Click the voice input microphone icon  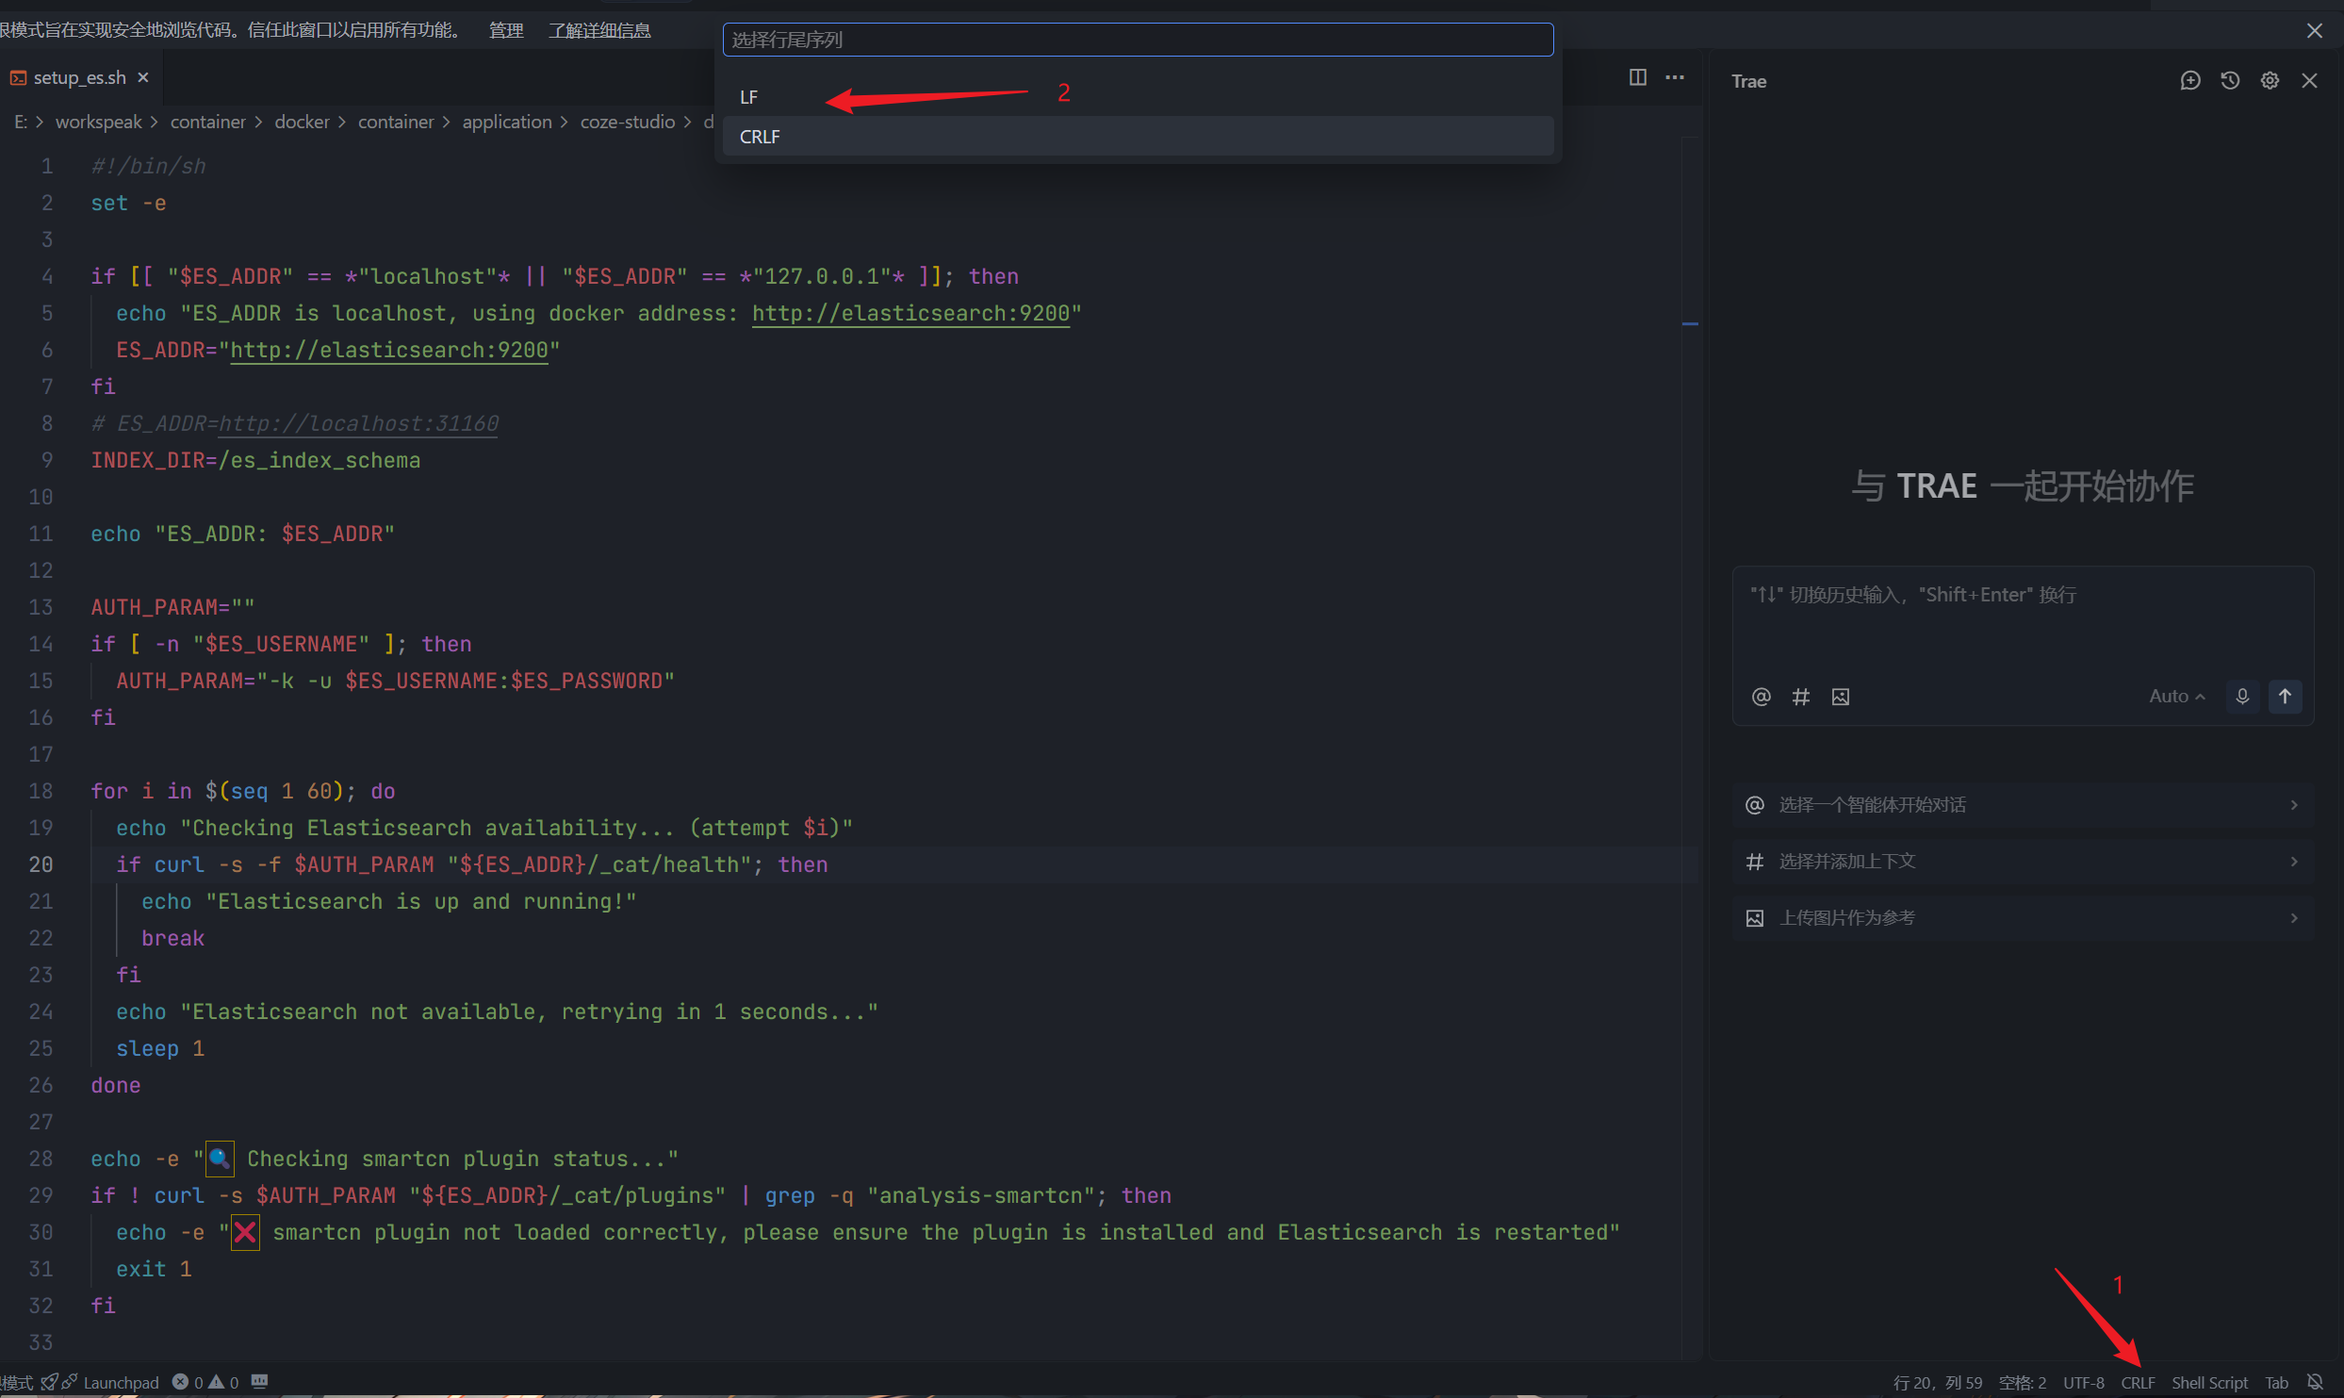point(2242,697)
